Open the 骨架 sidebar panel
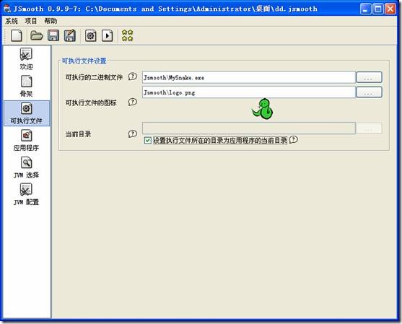 click(26, 86)
